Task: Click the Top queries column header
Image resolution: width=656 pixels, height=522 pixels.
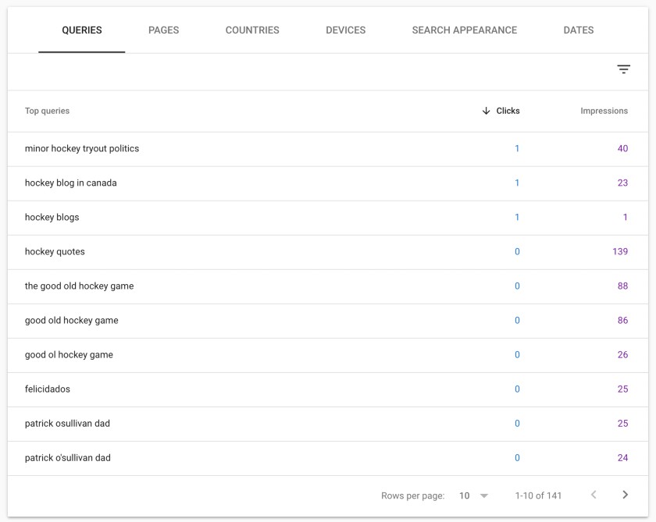Action: 47,111
